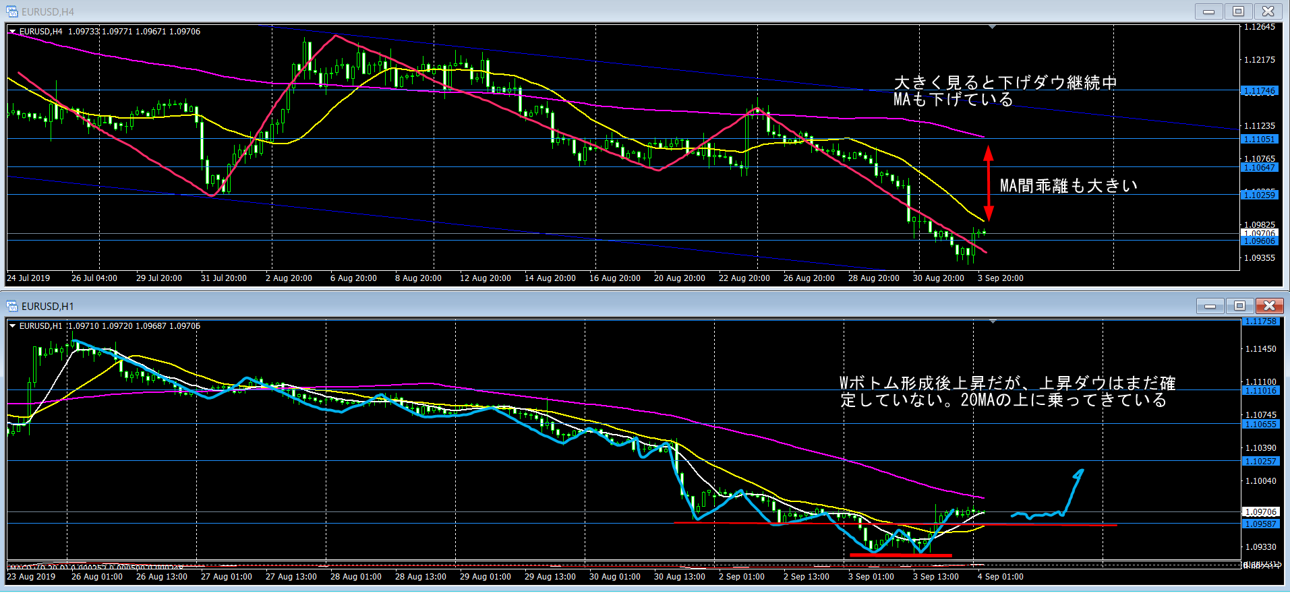Close the EURUSD,H1 chart window

(x=1269, y=306)
